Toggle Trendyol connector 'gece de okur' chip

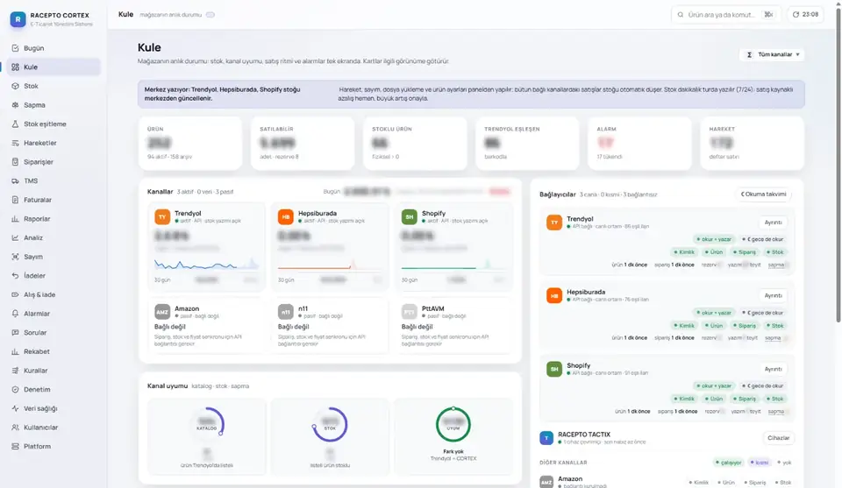click(x=762, y=239)
